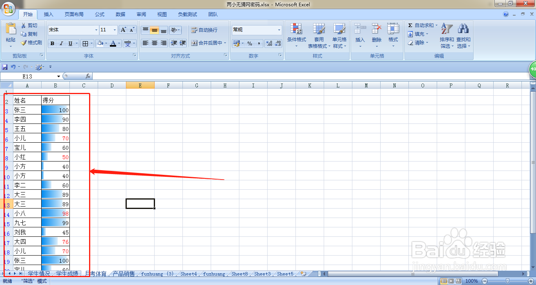Switch to the Page Layout (页面布局) tab
This screenshot has height=285, width=536.
coord(74,15)
